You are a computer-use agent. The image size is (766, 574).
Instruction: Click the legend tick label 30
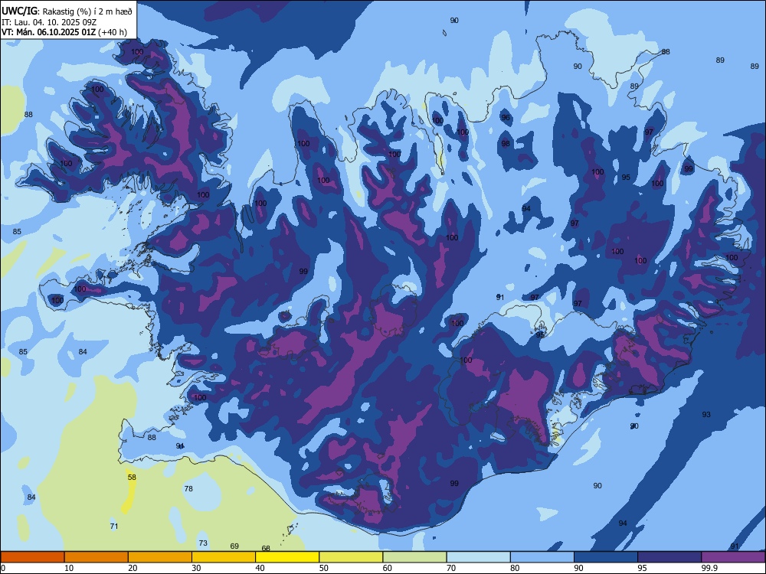(x=196, y=568)
